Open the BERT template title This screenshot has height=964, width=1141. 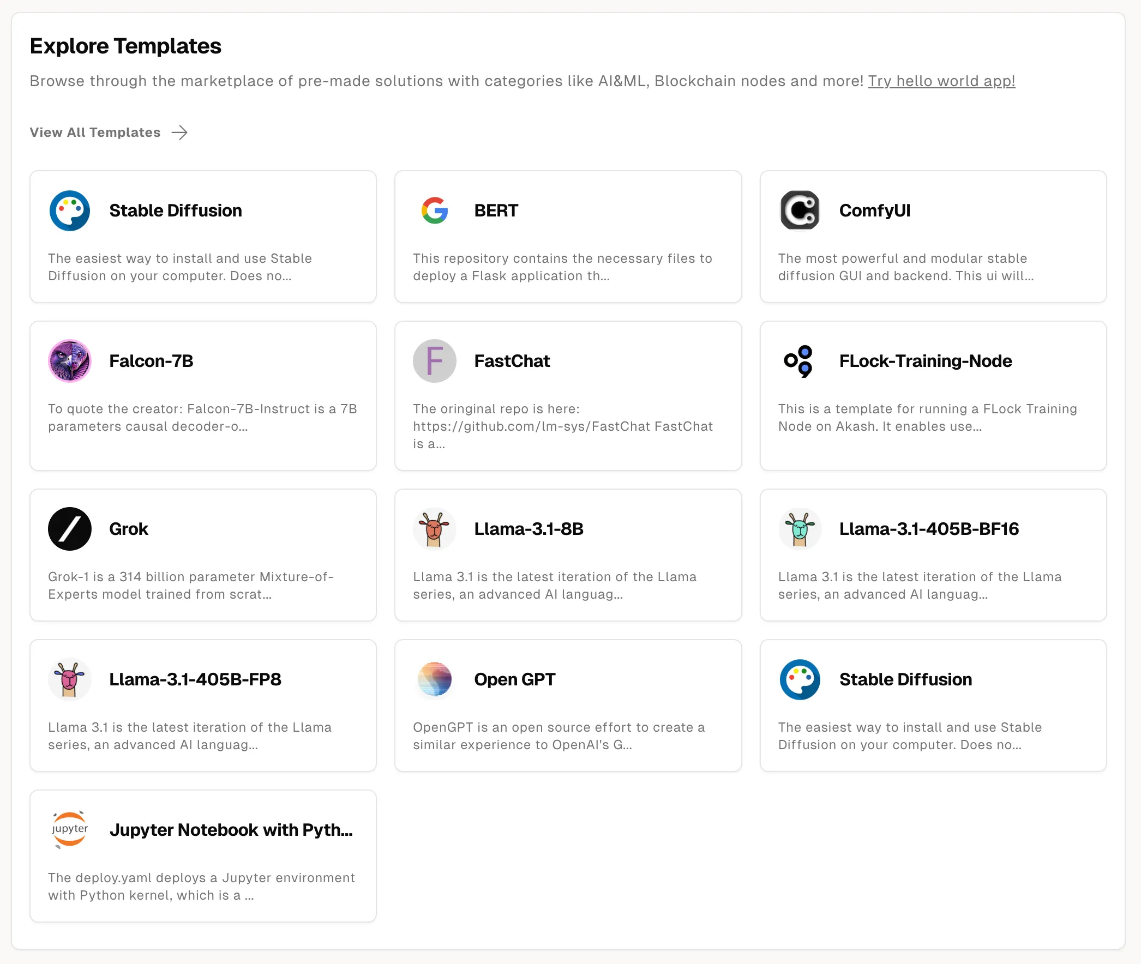496,210
